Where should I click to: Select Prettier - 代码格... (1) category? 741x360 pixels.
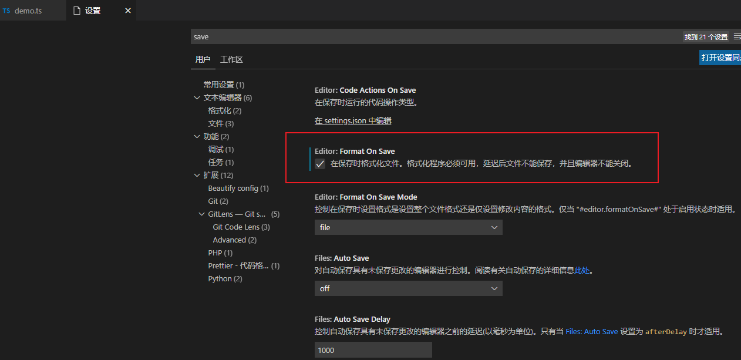244,265
